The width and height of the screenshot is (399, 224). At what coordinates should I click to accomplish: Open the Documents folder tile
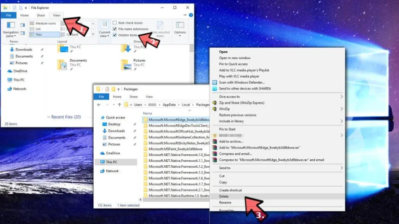tap(72, 65)
